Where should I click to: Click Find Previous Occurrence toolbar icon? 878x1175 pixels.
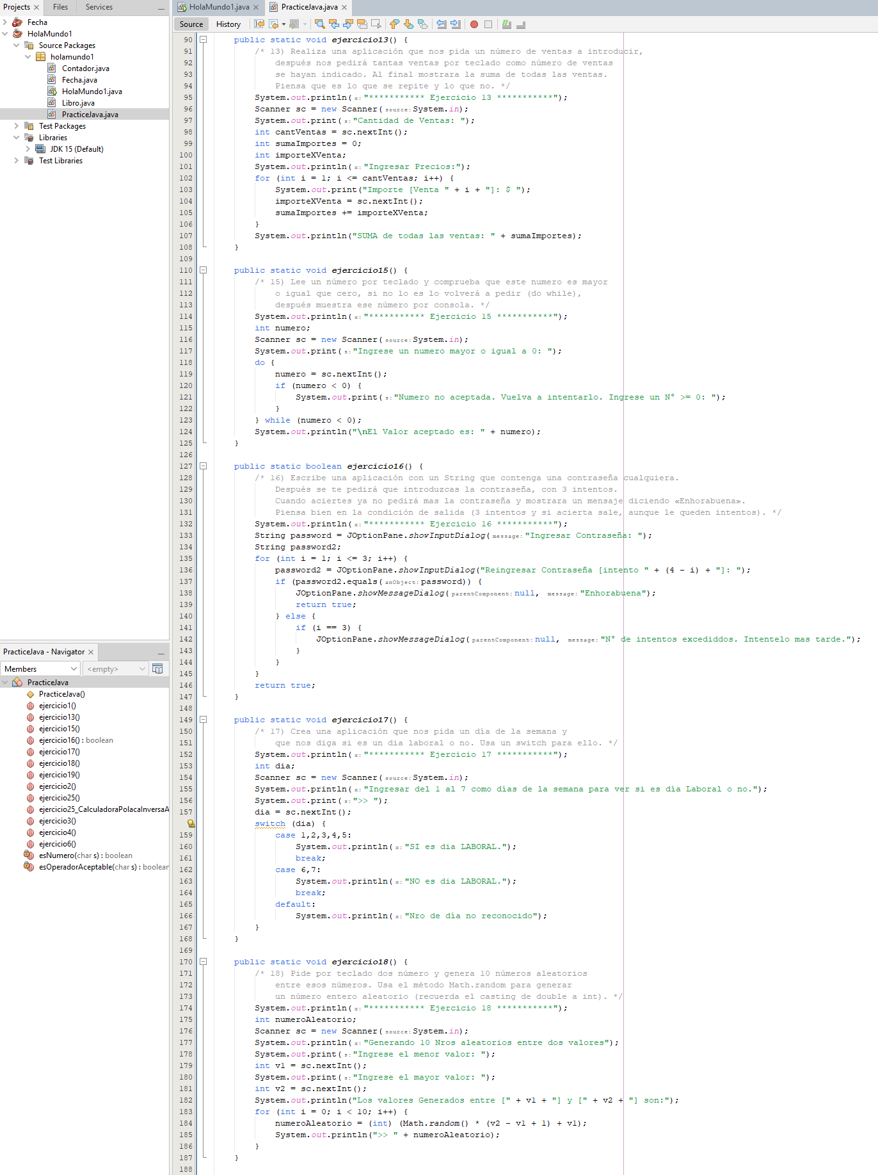(x=334, y=24)
